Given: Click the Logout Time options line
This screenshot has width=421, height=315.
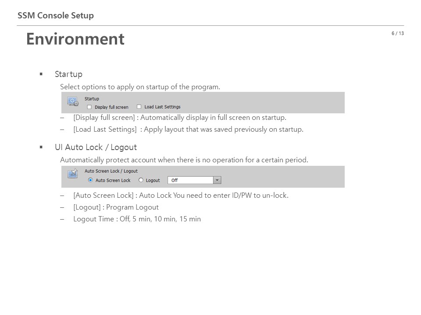Looking at the screenshot, I should click(x=137, y=219).
